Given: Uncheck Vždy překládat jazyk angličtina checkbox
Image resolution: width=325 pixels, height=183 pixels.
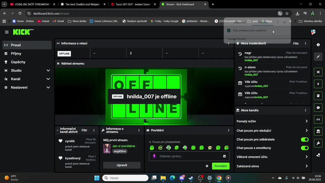Looking at the screenshot, I should point(229,30).
